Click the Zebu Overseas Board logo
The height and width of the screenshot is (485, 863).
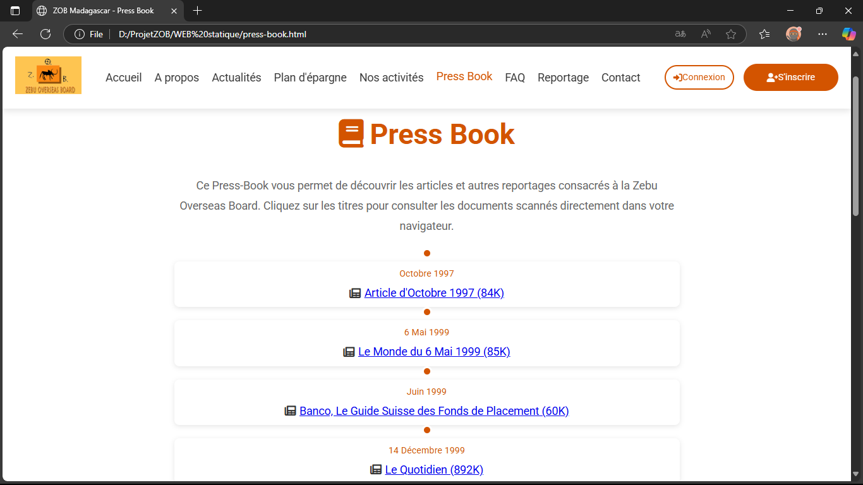click(49, 75)
